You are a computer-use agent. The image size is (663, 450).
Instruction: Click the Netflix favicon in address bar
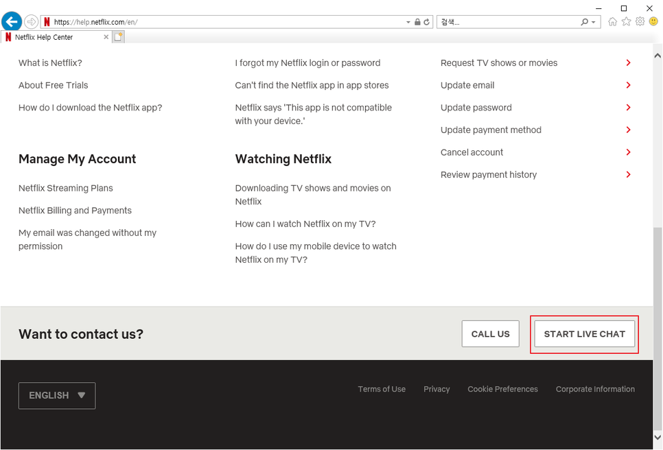(47, 22)
